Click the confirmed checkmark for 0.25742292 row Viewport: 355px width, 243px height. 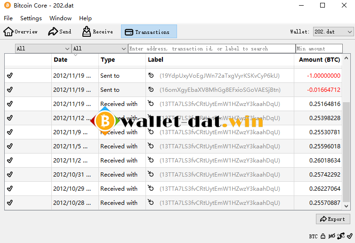10,174
